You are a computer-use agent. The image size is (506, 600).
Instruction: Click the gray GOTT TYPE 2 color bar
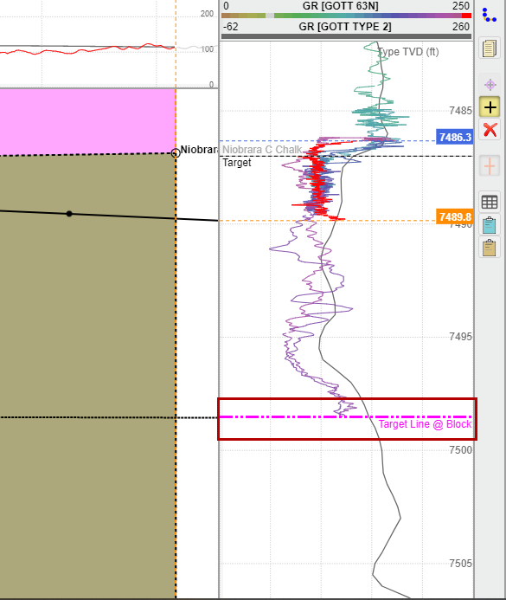pos(346,36)
